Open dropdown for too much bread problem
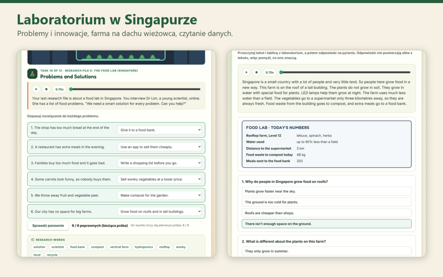The width and height of the screenshot is (443, 277). click(159, 130)
